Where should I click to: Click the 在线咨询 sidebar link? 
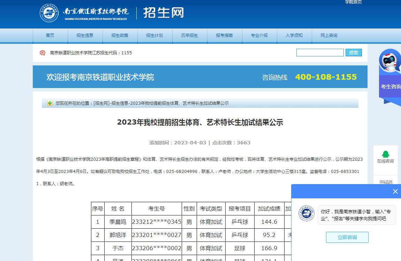[385, 161]
